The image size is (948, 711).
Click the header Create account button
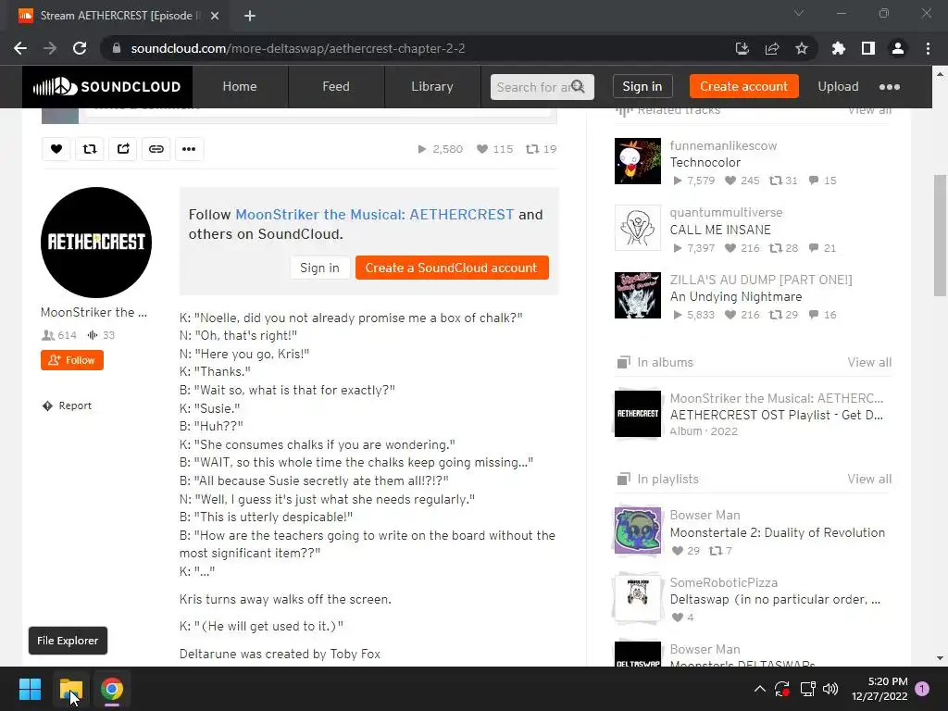743,86
